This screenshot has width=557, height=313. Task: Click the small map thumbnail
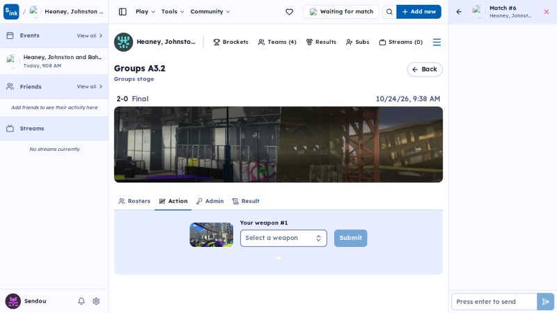click(x=212, y=235)
